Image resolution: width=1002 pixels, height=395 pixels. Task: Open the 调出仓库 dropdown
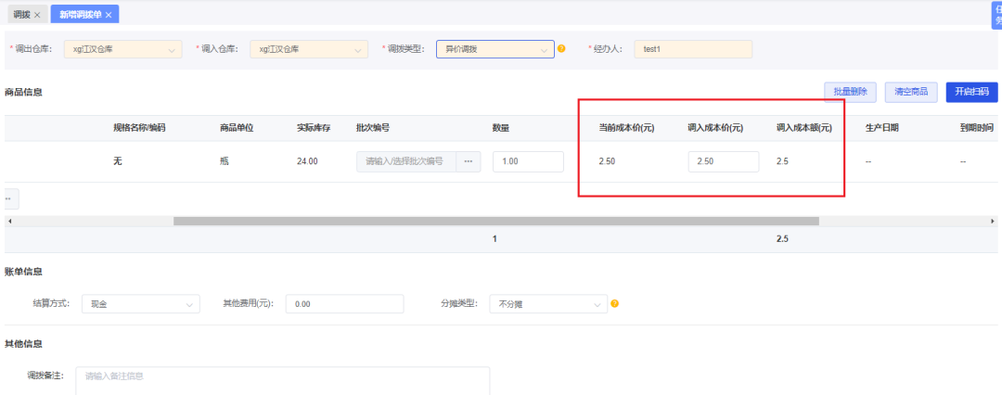122,49
